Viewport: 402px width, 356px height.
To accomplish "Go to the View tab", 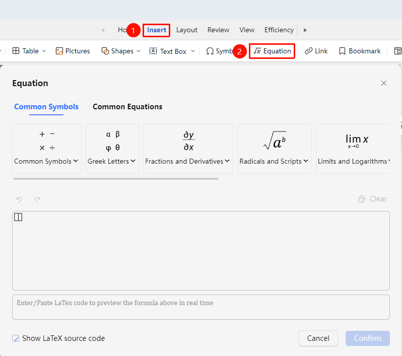I will pos(247,30).
